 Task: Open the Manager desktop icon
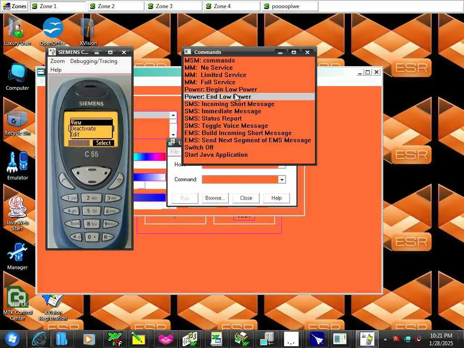click(x=17, y=256)
